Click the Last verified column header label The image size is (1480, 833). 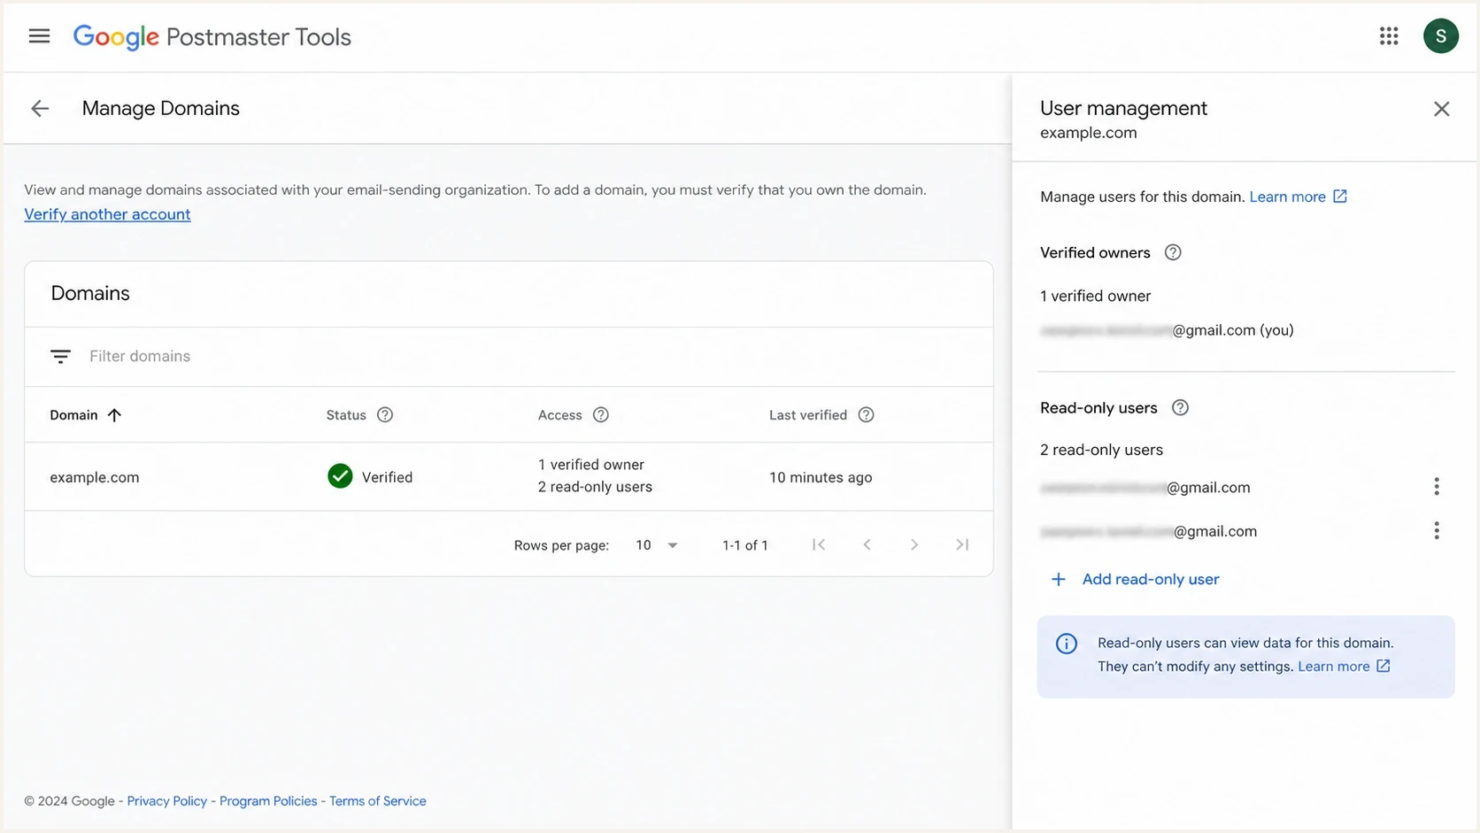click(x=808, y=415)
